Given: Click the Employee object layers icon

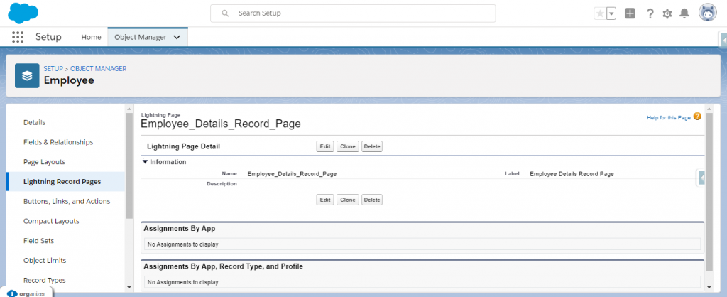Looking at the screenshot, I should point(27,75).
